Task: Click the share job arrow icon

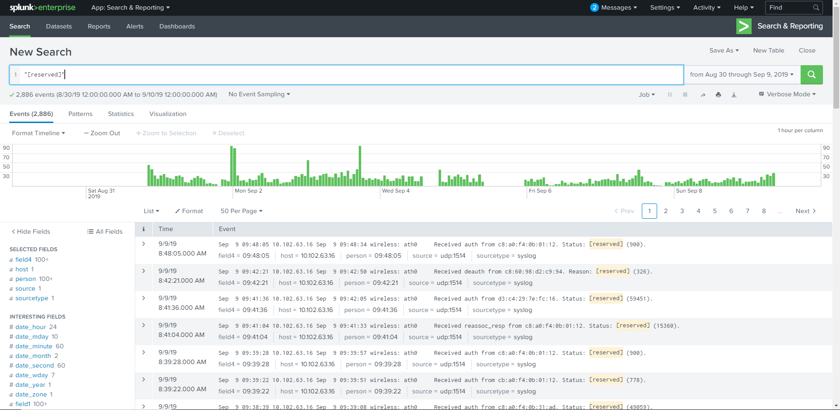Action: (x=703, y=95)
